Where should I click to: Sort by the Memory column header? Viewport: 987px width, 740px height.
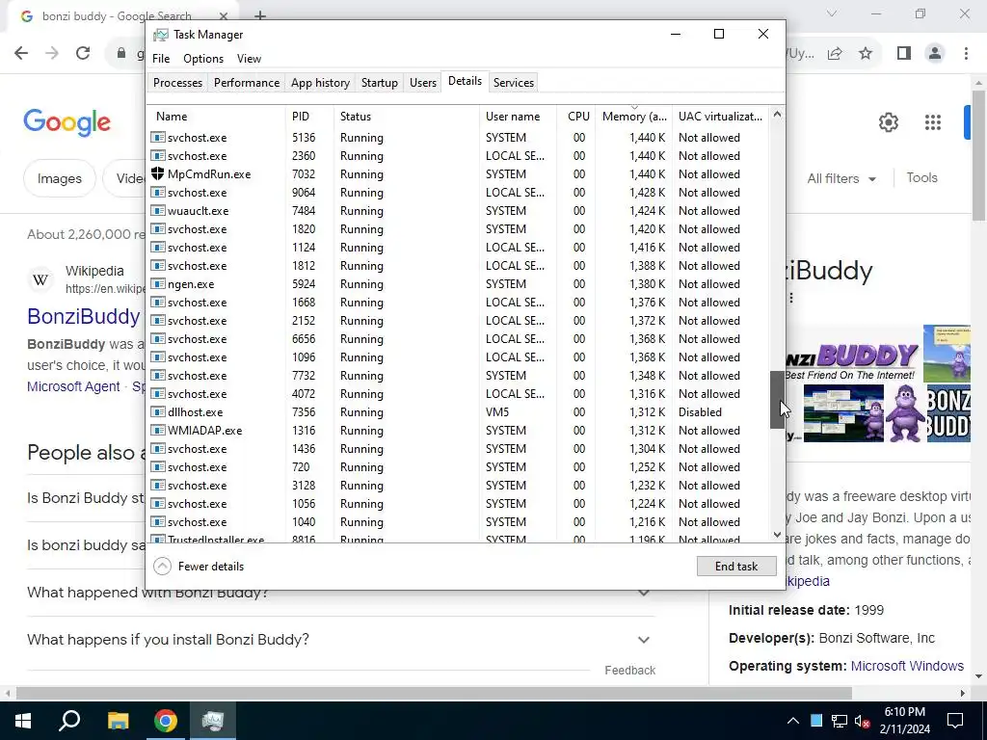pos(634,117)
